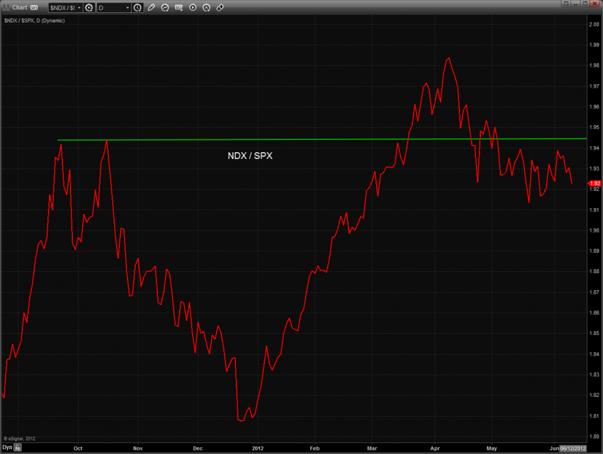This screenshot has height=454, width=603.
Task: Expand the $NDX / $SPX symbol dropdown arrow
Action: click(x=80, y=7)
